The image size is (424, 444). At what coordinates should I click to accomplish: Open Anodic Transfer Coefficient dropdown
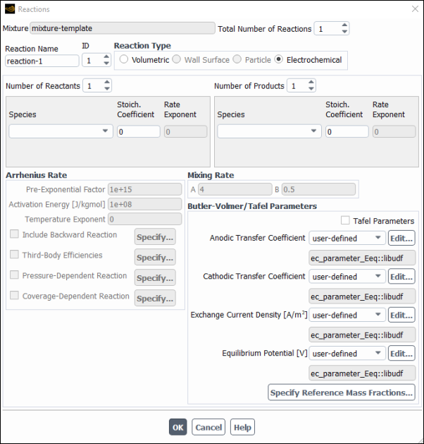click(x=347, y=238)
